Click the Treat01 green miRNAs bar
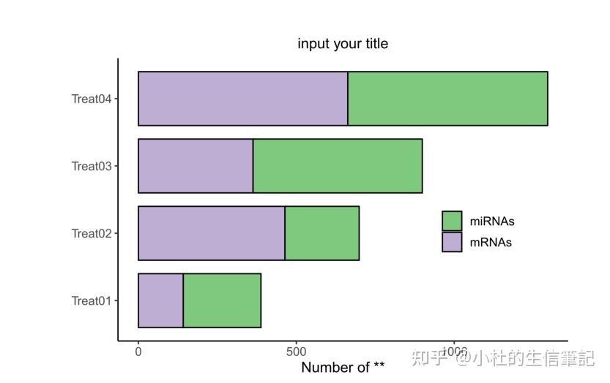Screen dimensions: 610x383 (222, 300)
